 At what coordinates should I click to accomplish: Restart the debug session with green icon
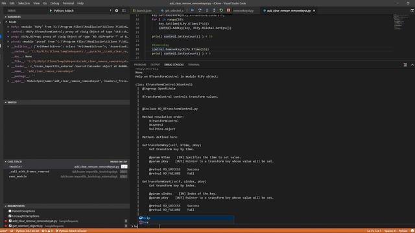pos(221,10)
